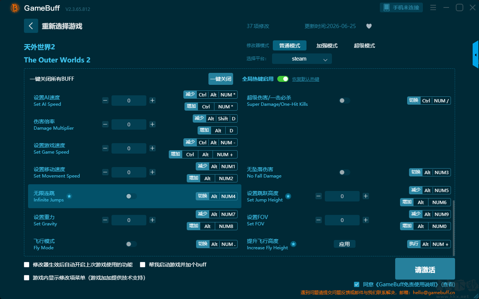
Task: Click 一键关闭 close all buffs button
Action: 221,79
